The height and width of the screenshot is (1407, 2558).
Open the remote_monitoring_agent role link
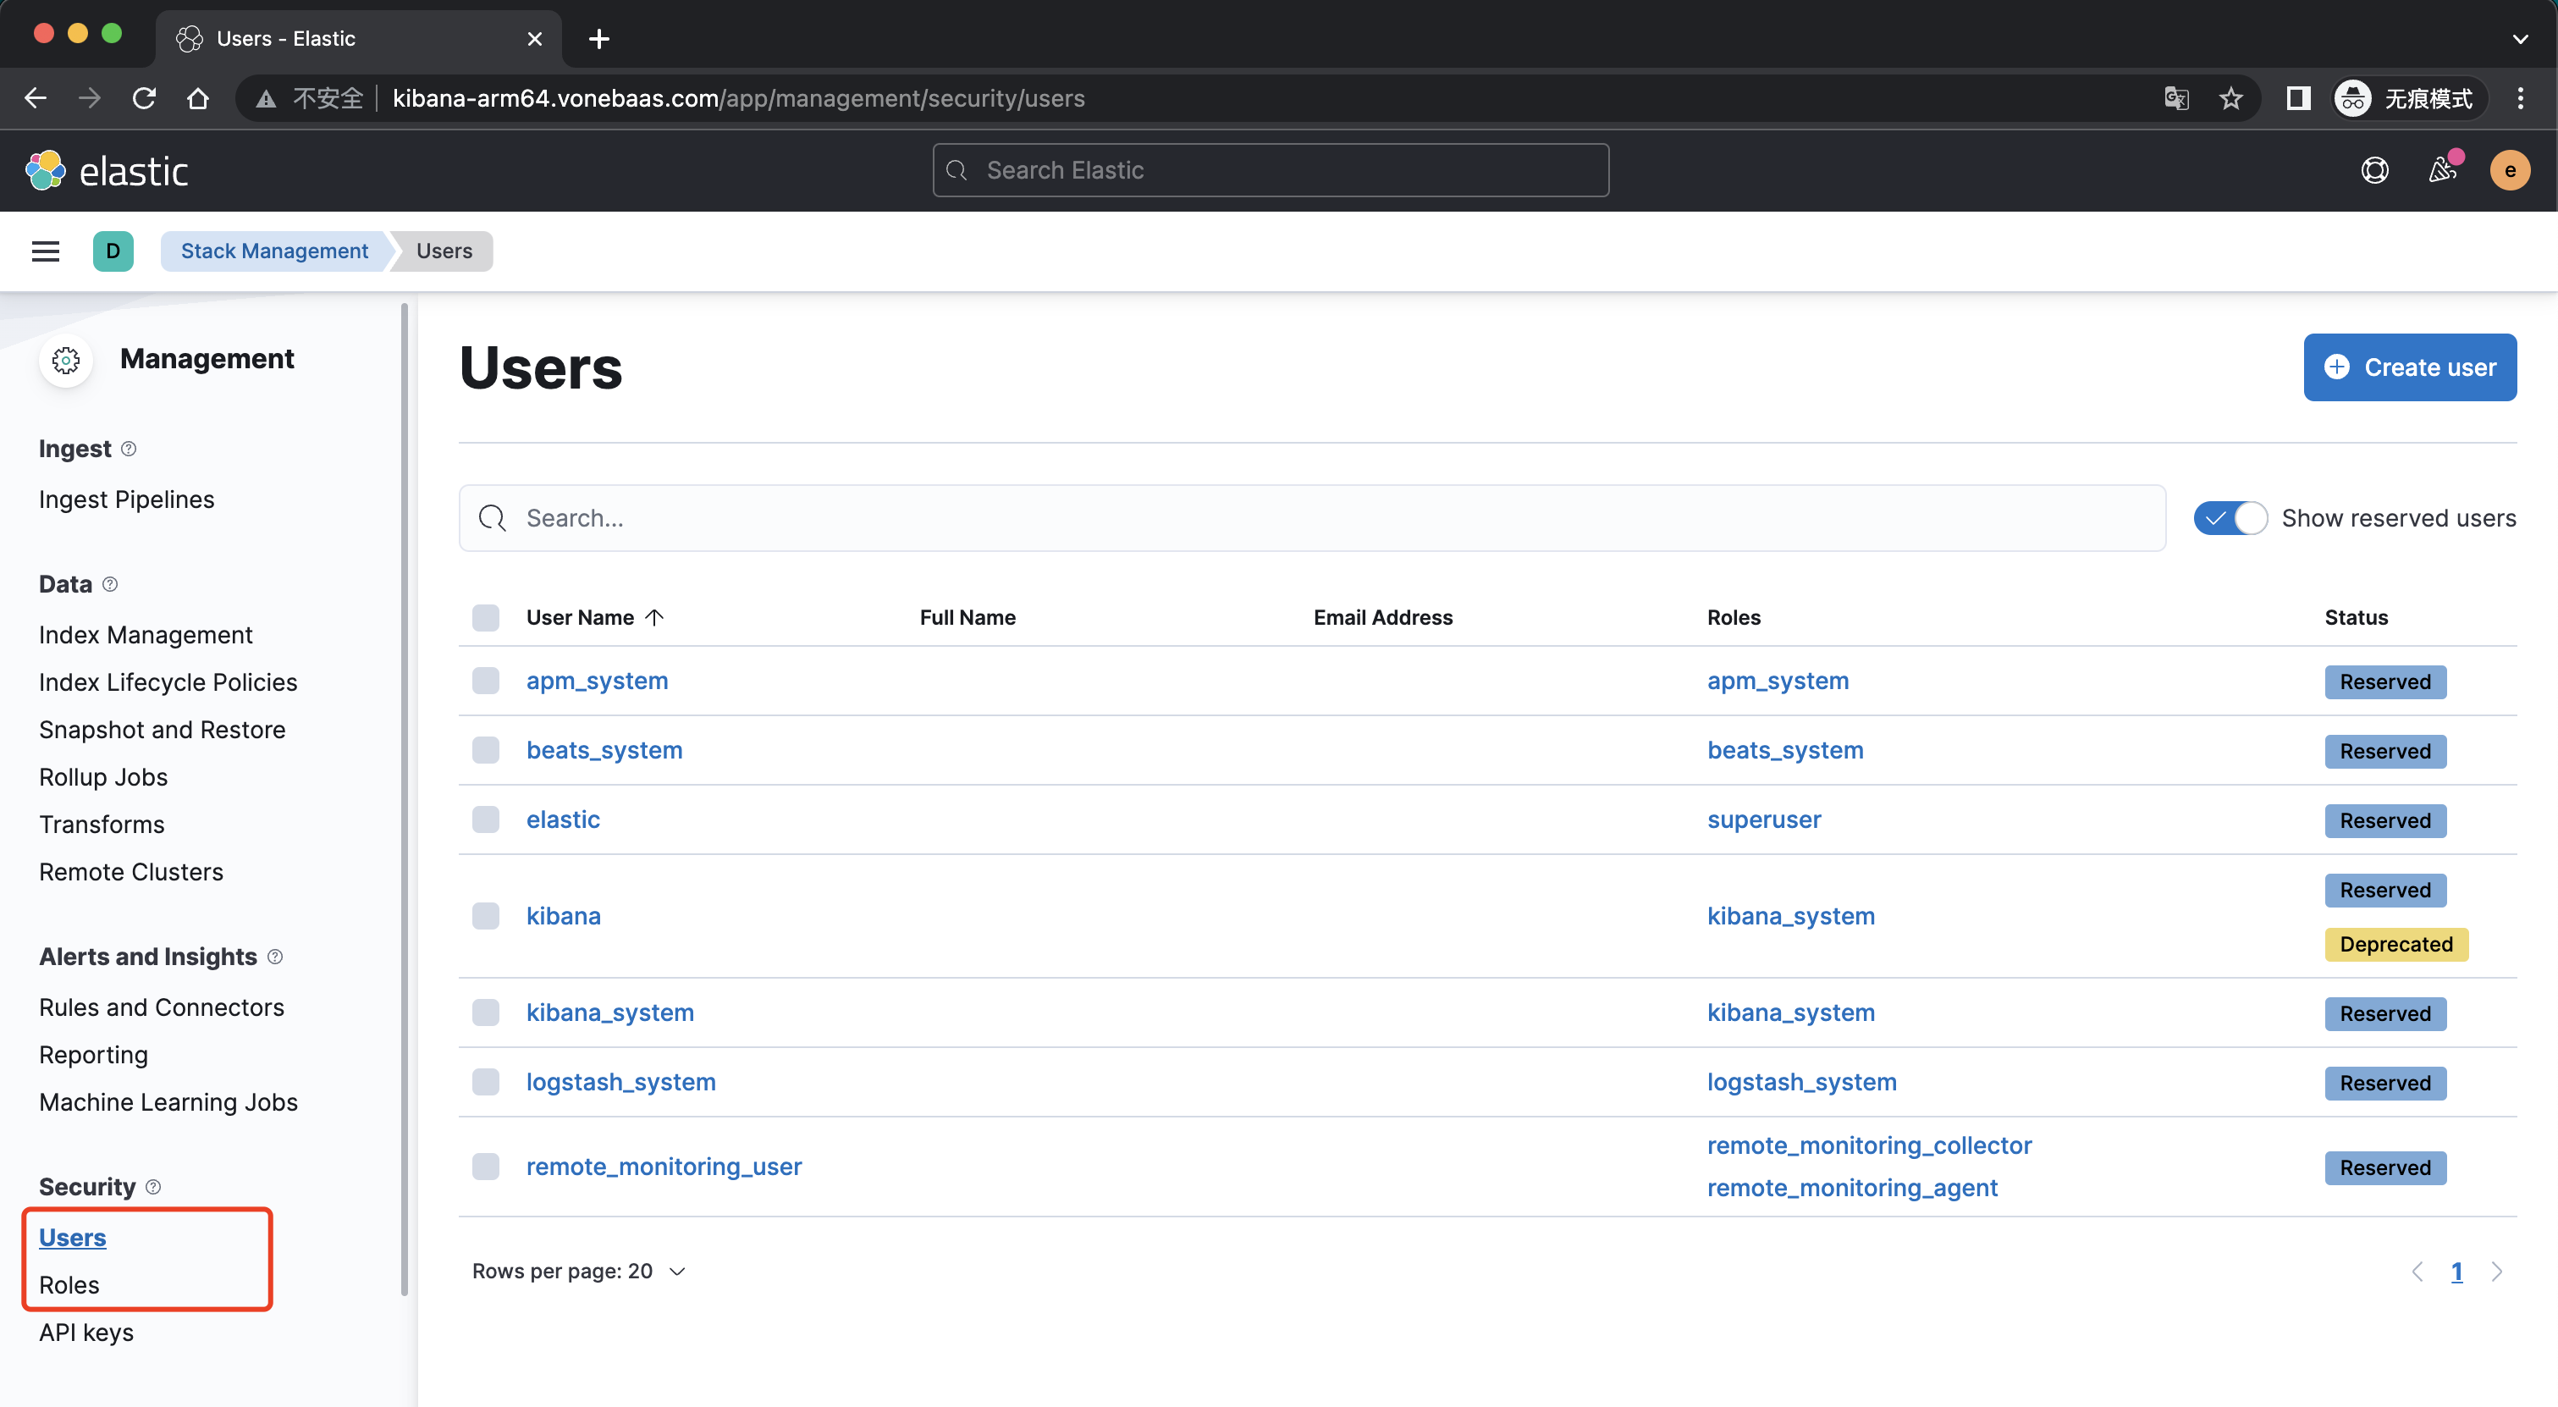(1852, 1189)
